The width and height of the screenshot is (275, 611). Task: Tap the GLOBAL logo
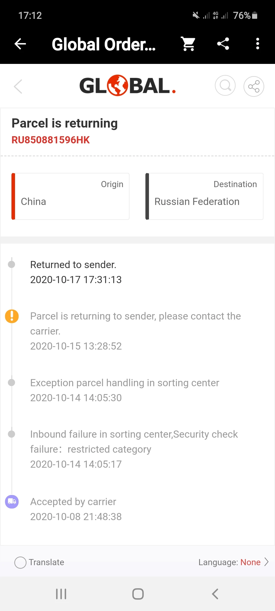[x=128, y=86]
